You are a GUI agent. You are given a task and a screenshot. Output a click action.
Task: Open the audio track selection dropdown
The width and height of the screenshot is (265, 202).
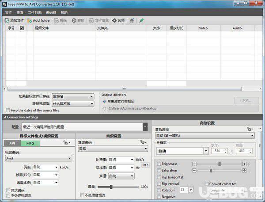click(205, 136)
